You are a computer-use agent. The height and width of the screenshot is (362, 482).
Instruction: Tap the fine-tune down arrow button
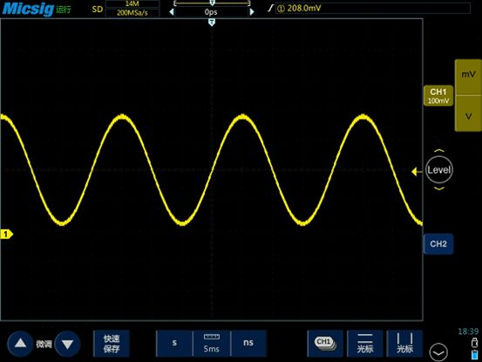[67, 344]
